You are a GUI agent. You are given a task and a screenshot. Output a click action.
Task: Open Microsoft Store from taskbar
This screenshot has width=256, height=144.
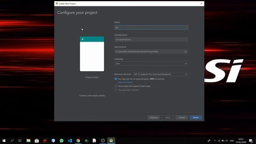coord(37,140)
